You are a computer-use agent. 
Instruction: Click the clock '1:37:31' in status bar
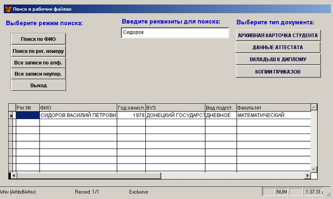point(313,192)
